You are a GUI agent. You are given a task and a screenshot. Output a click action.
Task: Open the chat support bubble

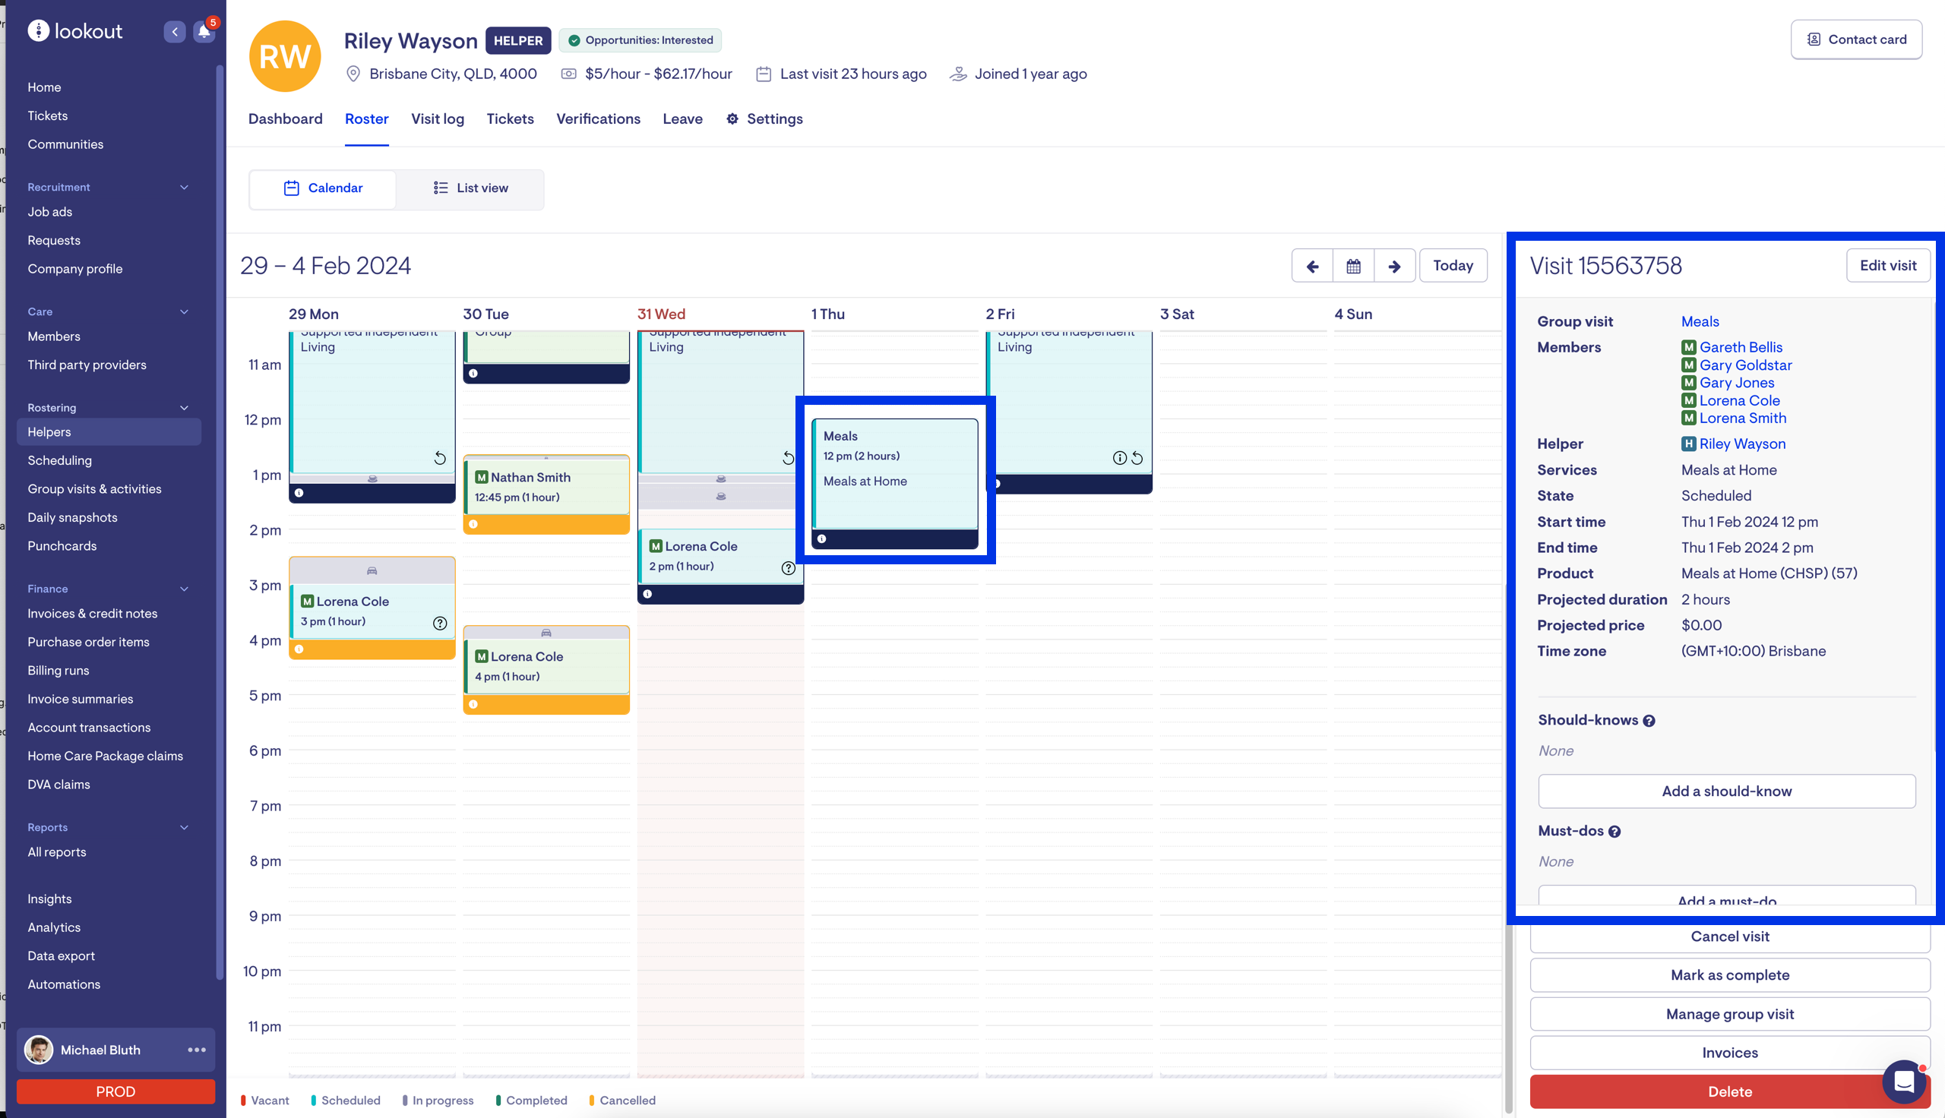click(x=1903, y=1081)
